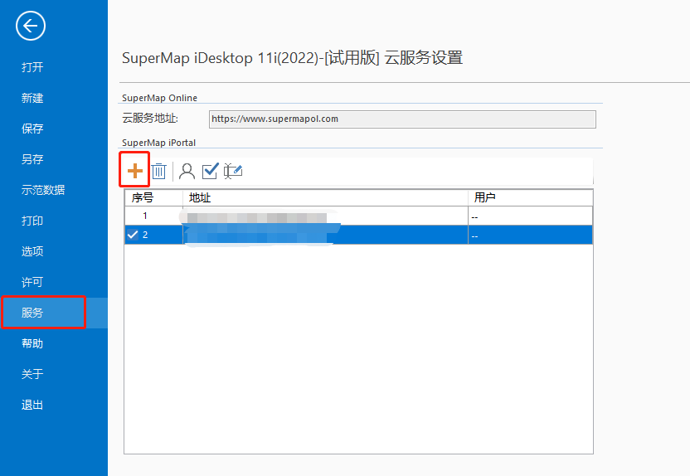Go to 许可 sidebar page
Image resolution: width=690 pixels, height=476 pixels.
32,282
